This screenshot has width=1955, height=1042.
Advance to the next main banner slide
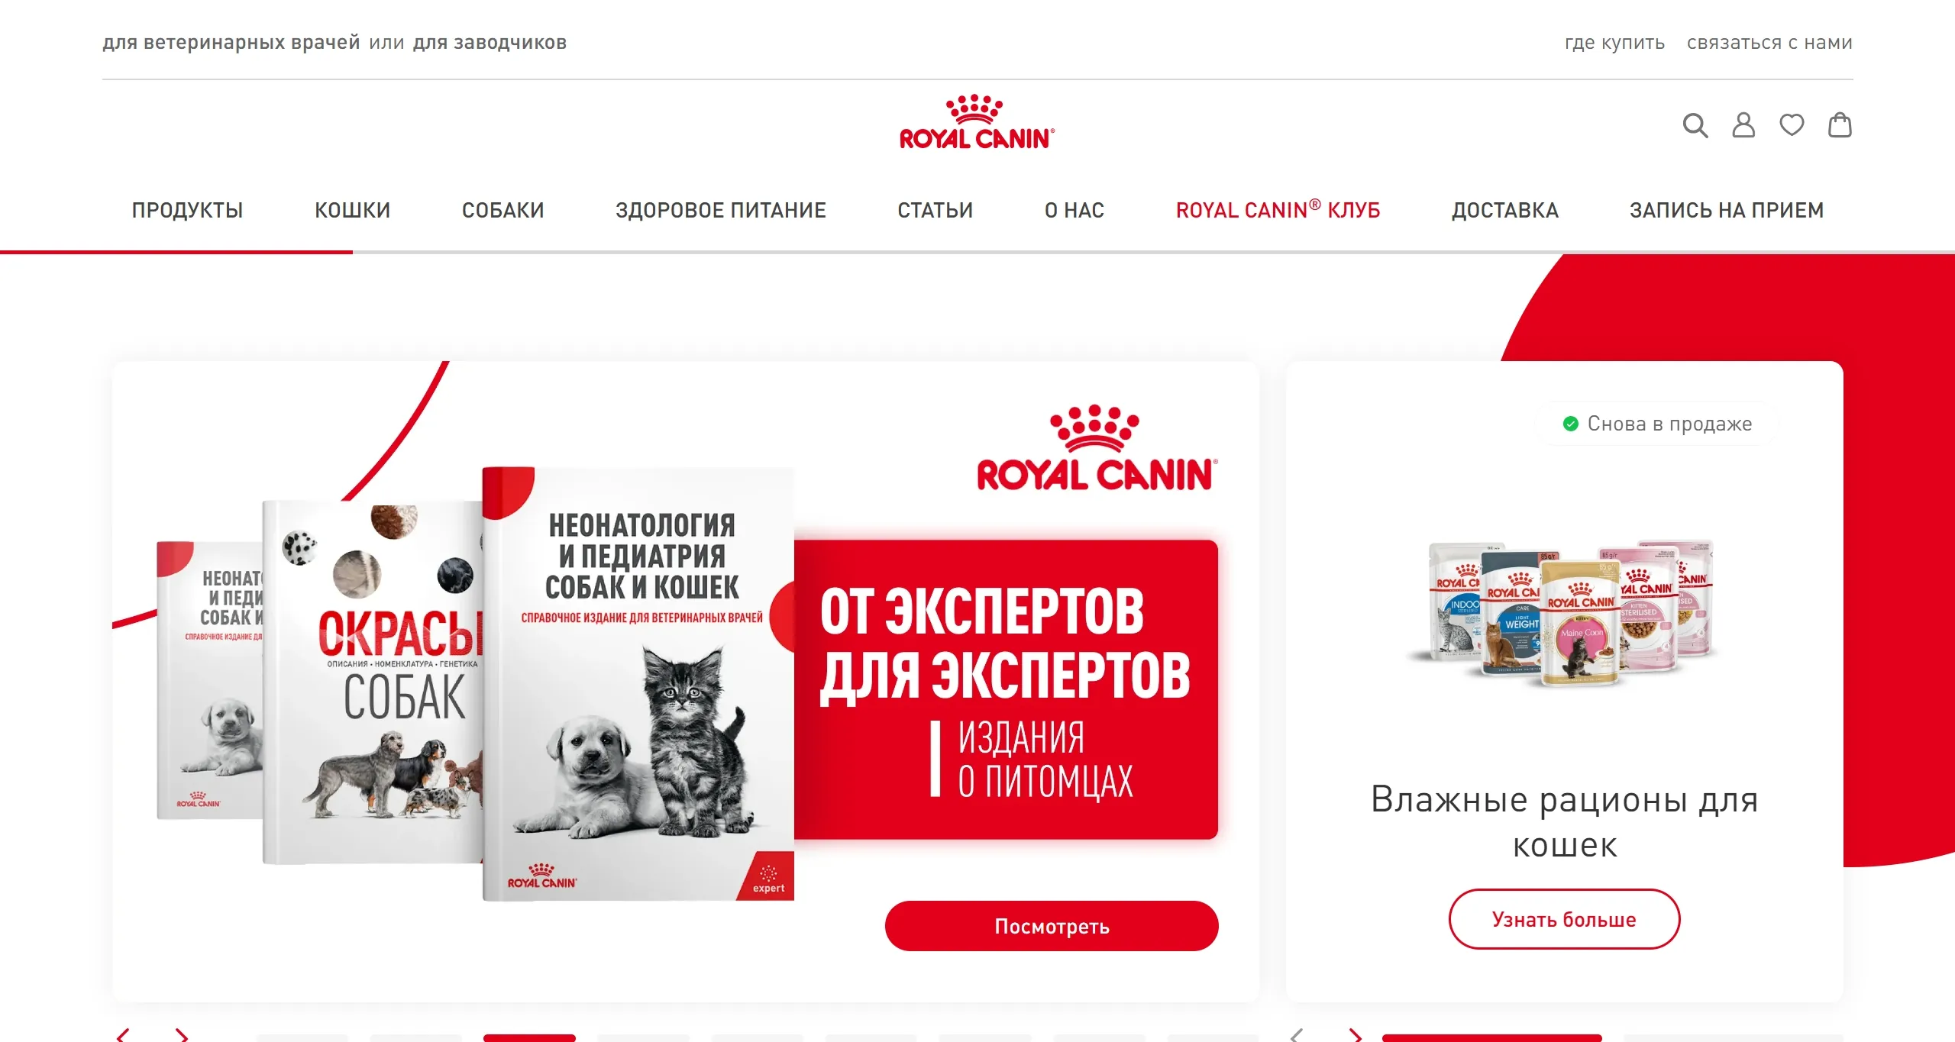point(182,1035)
